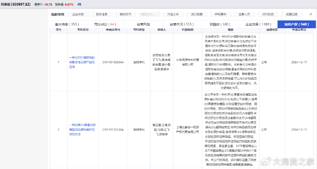Click the 并购事件 shortcut button
Screen dimensions: 317x169
(220, 14)
